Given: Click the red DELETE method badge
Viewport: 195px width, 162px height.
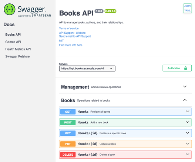Looking at the screenshot, I should [x=68, y=155].
